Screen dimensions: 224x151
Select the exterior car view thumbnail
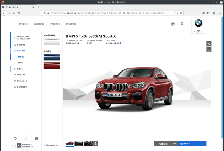pyautogui.click(x=70, y=143)
